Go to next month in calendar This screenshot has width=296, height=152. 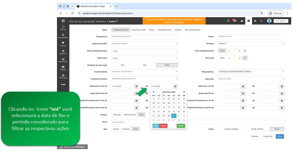184,92
